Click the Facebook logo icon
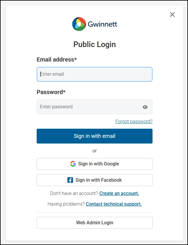Screen dimensions: 188x245 pyautogui.click(x=70, y=180)
